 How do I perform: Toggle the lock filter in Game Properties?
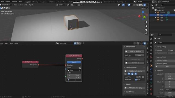tap(136, 74)
